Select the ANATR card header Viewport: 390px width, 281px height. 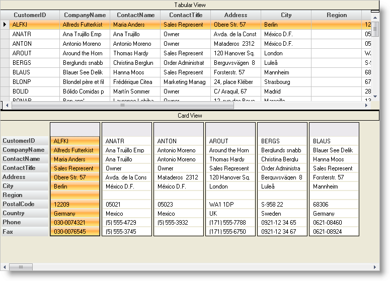tap(127, 130)
